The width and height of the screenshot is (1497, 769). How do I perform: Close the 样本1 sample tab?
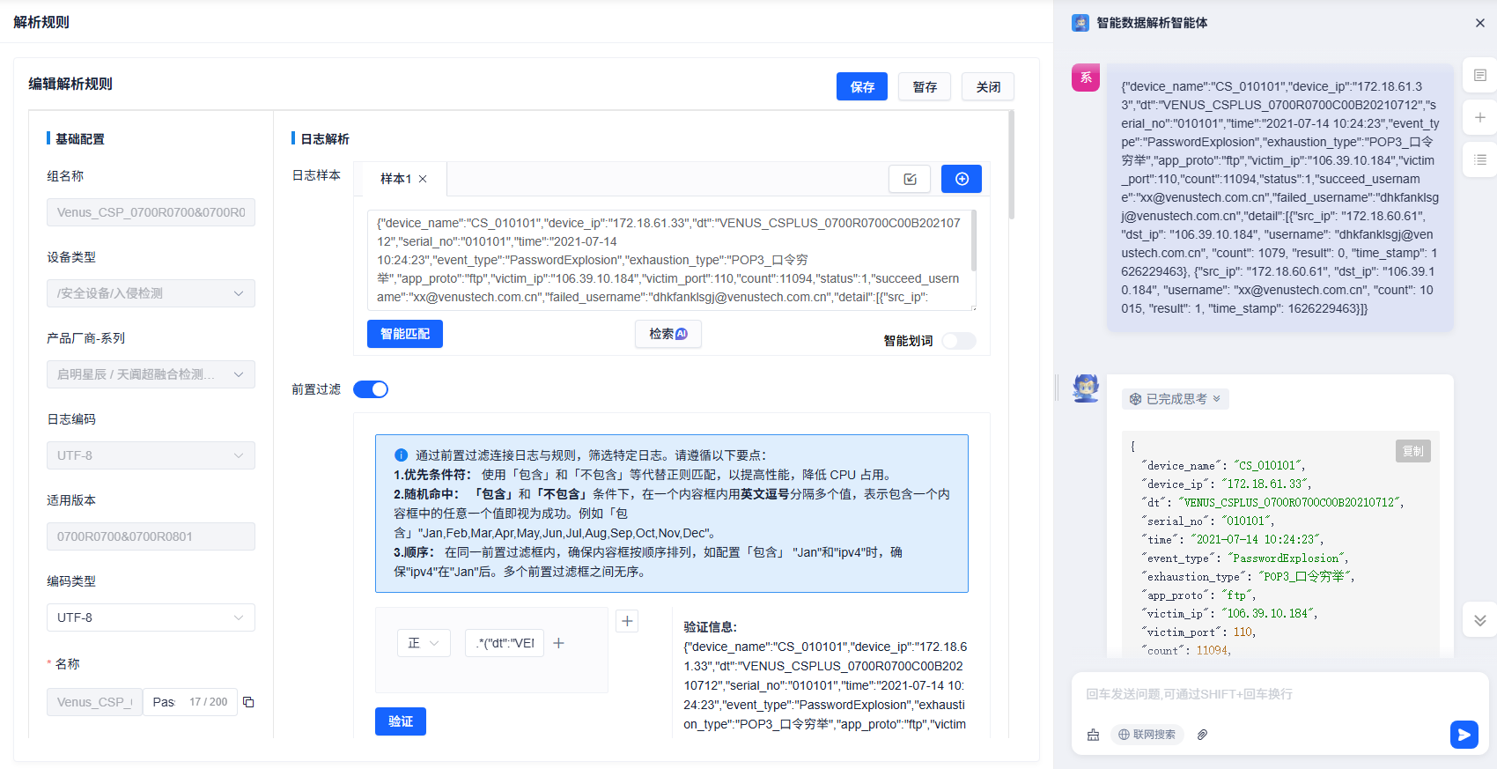click(423, 179)
